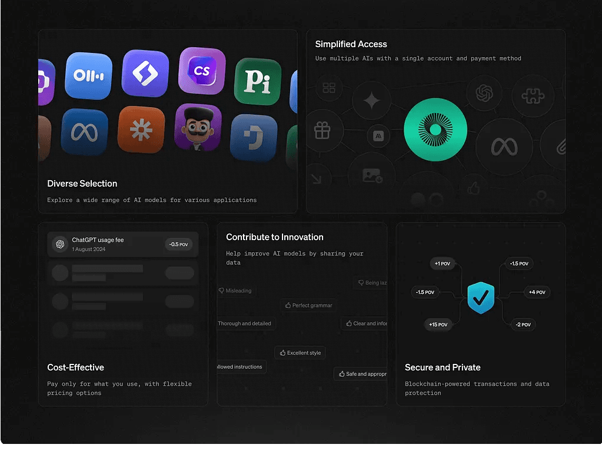Click the ChatGPT logo in usage fee row

click(60, 244)
